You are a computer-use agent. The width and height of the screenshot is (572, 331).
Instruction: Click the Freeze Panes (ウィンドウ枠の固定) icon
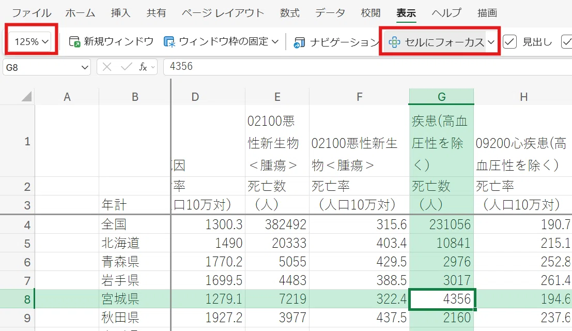[x=169, y=41]
